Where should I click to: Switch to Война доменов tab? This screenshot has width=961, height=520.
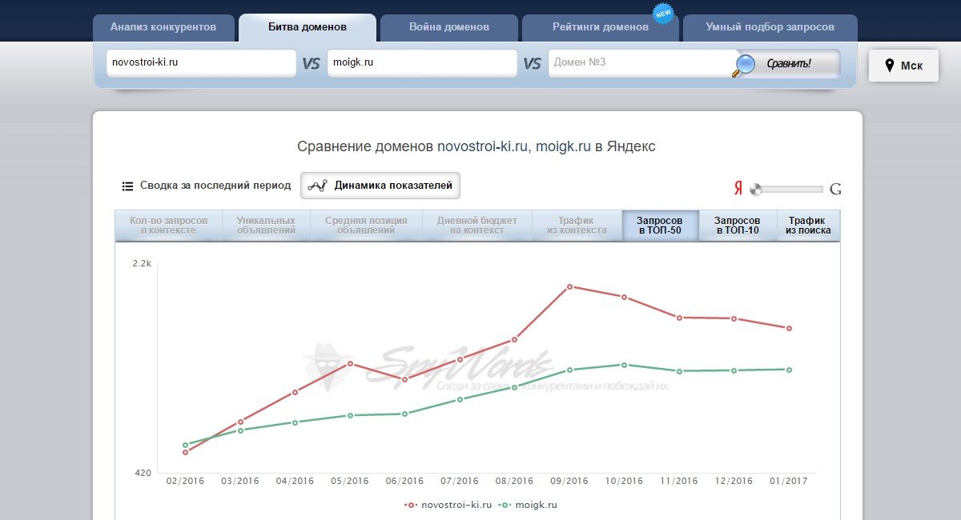pyautogui.click(x=449, y=27)
